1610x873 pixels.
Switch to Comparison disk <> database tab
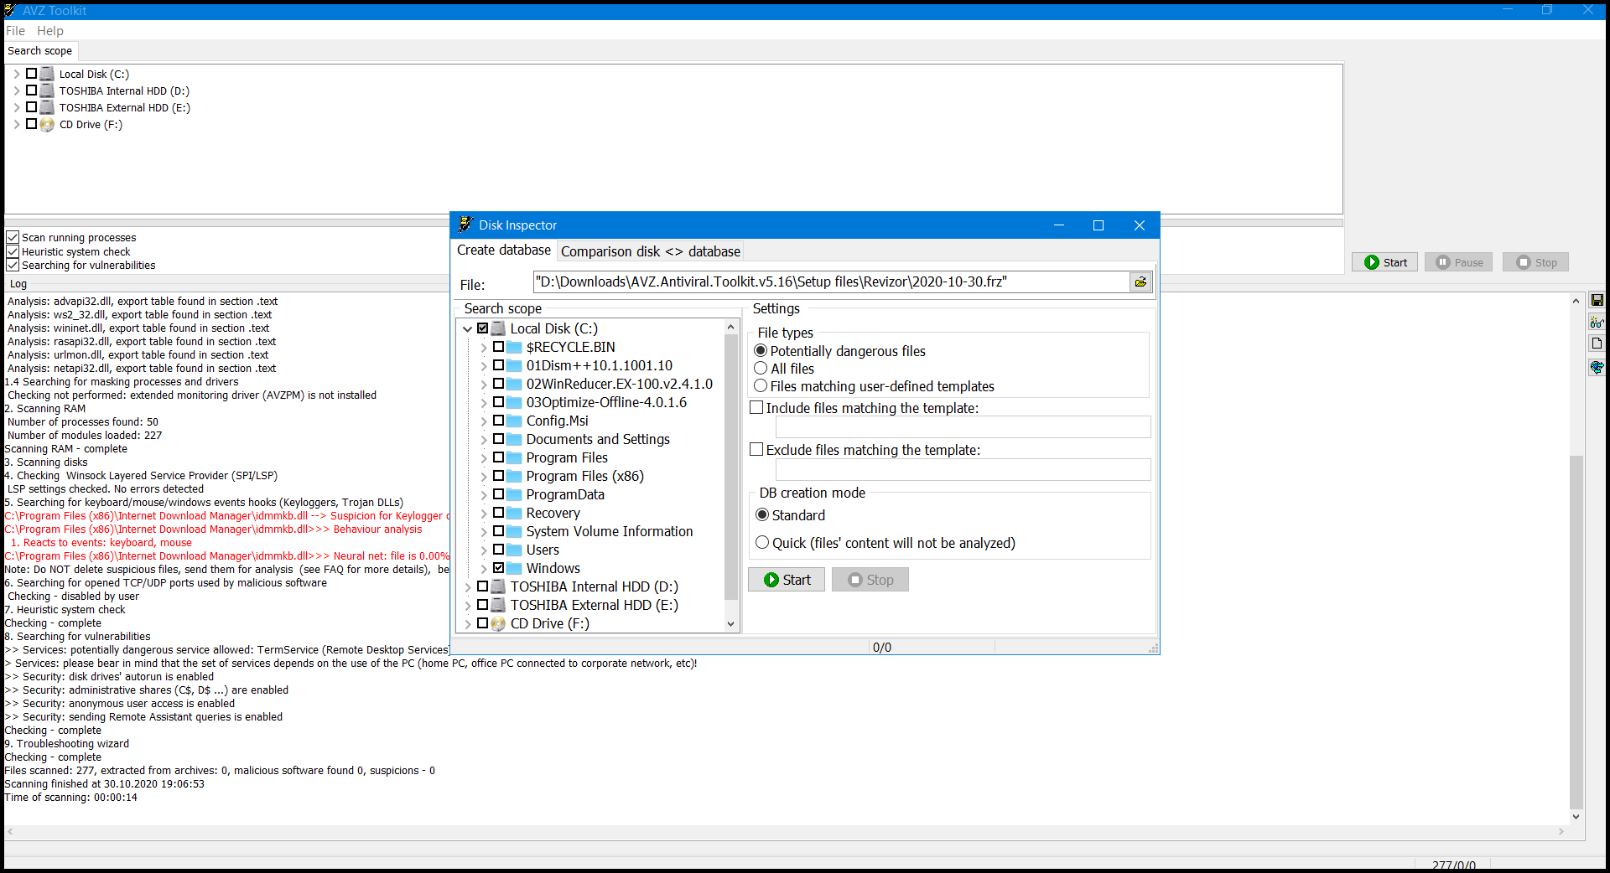[650, 251]
